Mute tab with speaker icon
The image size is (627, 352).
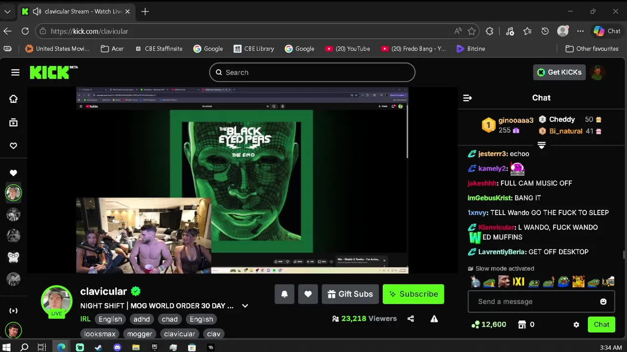(37, 11)
